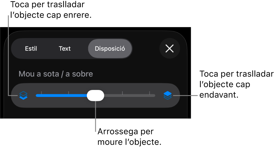Click the white slider thumb

[x=95, y=95]
